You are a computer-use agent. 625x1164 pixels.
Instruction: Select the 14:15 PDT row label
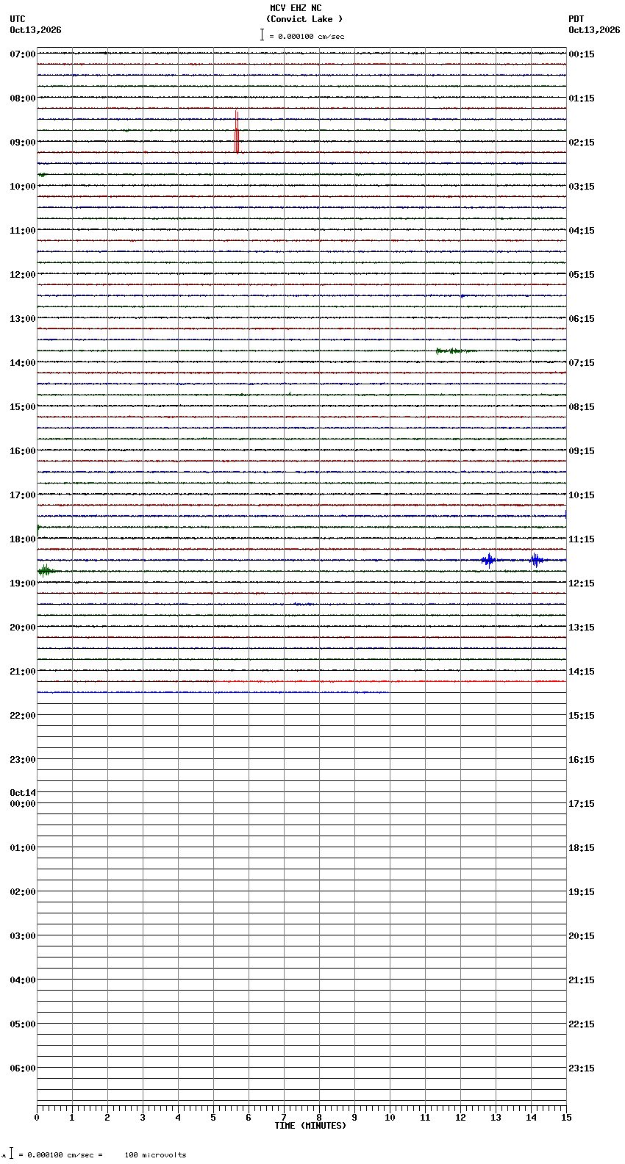click(x=582, y=672)
